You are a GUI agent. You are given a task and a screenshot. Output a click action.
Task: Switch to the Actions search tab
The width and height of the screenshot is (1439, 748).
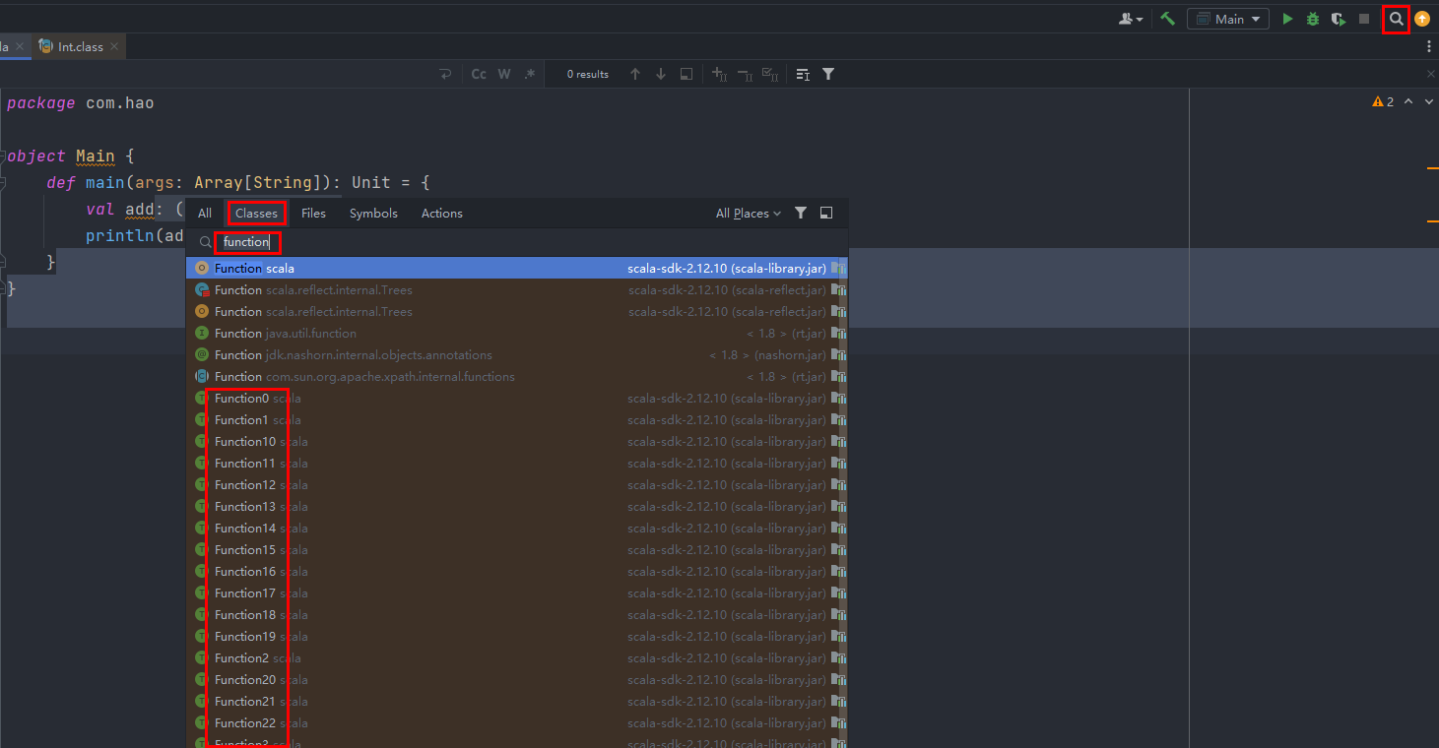442,214
